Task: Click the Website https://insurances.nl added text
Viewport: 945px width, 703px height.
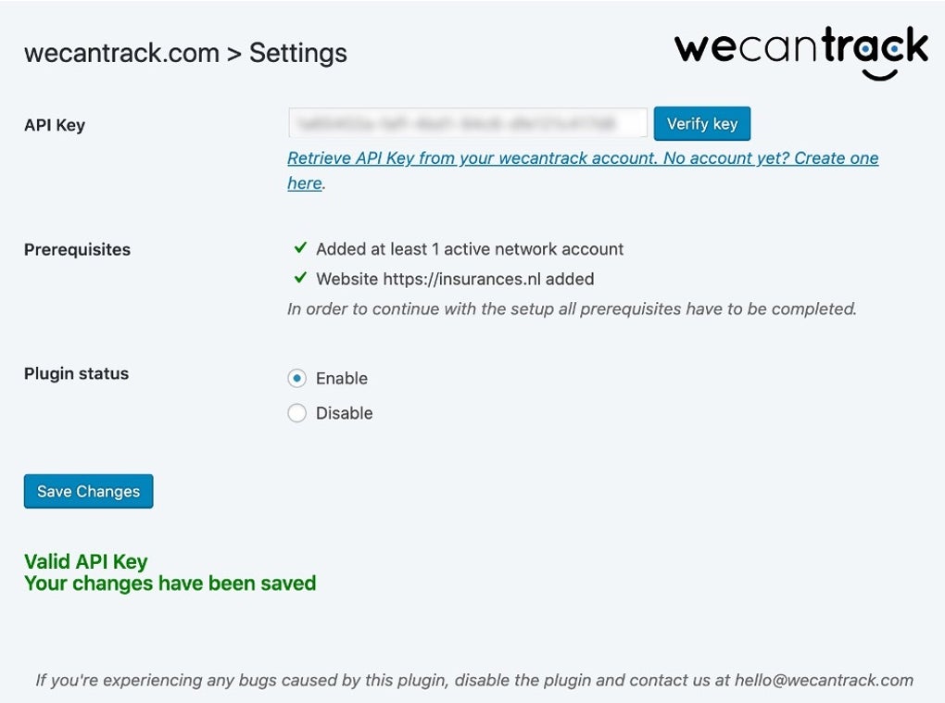Action: coord(455,279)
